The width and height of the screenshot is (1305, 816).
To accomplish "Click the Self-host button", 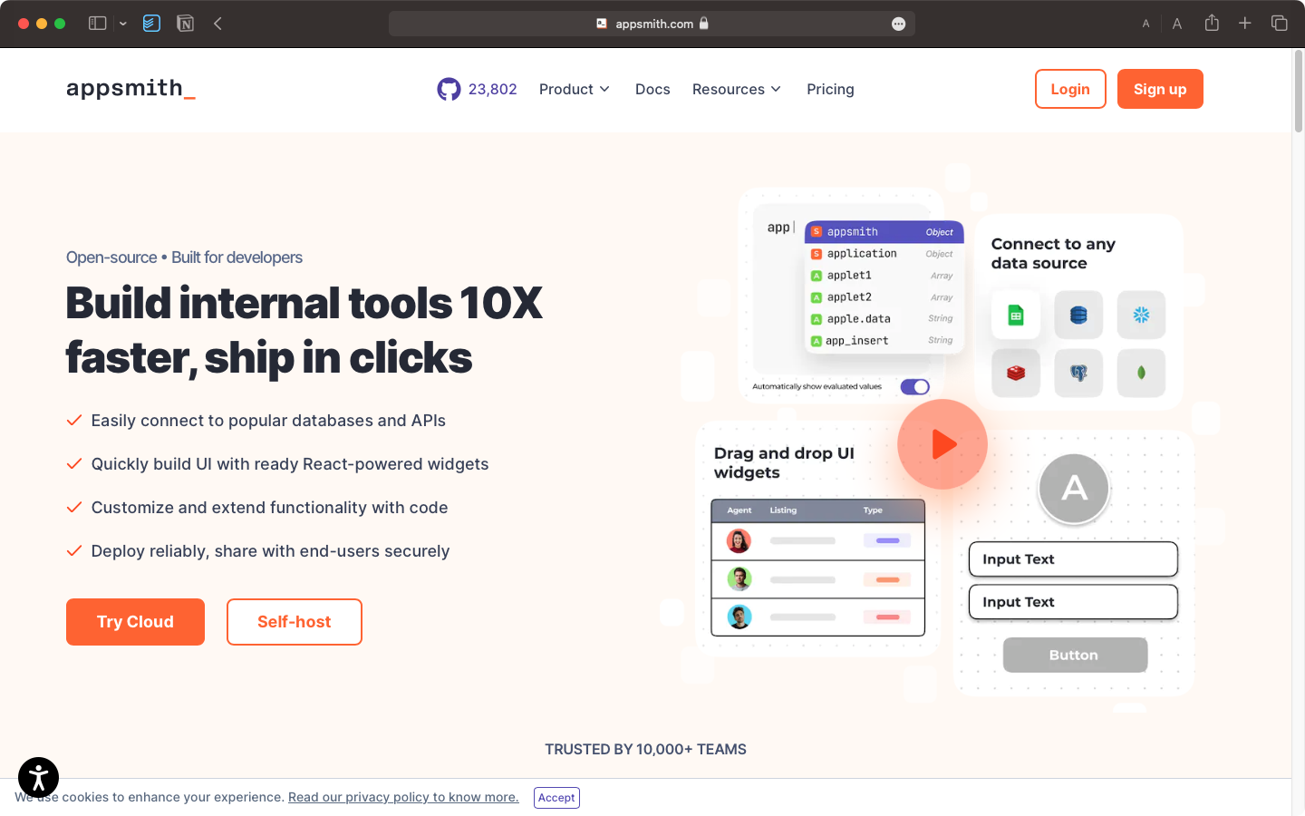I will 295,622.
